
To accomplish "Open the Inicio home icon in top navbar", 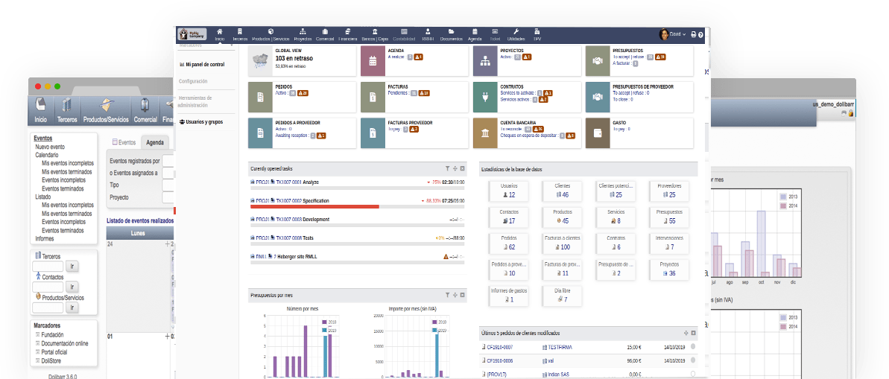I will point(219,34).
